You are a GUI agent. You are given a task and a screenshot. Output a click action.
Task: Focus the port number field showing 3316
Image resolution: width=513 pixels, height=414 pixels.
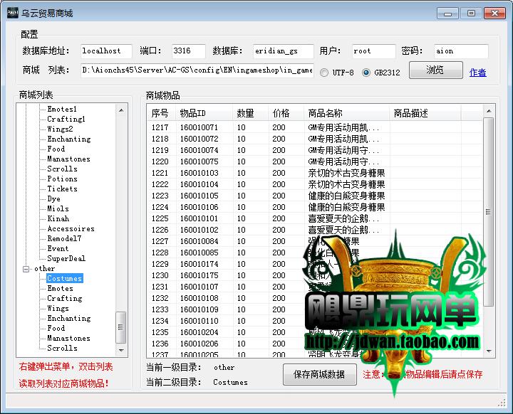click(188, 51)
